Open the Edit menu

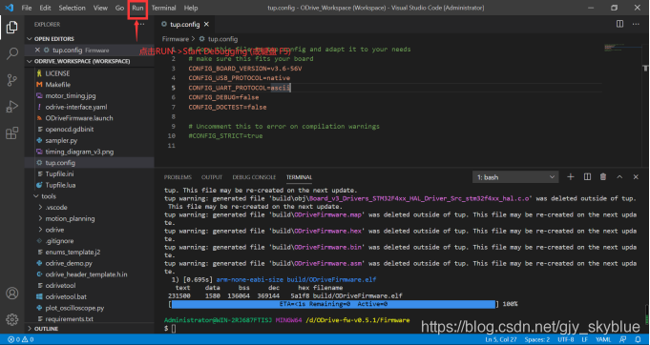tap(45, 8)
